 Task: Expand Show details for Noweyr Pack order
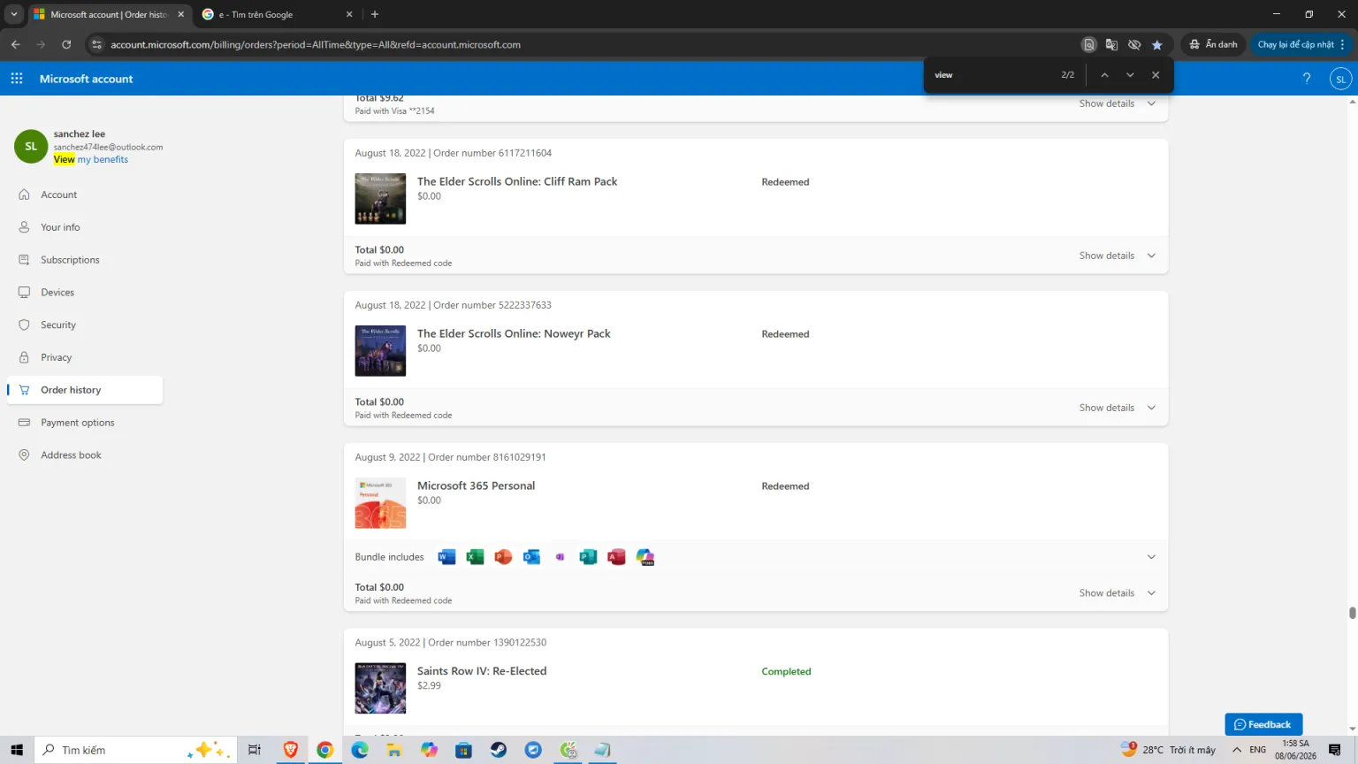click(1118, 408)
